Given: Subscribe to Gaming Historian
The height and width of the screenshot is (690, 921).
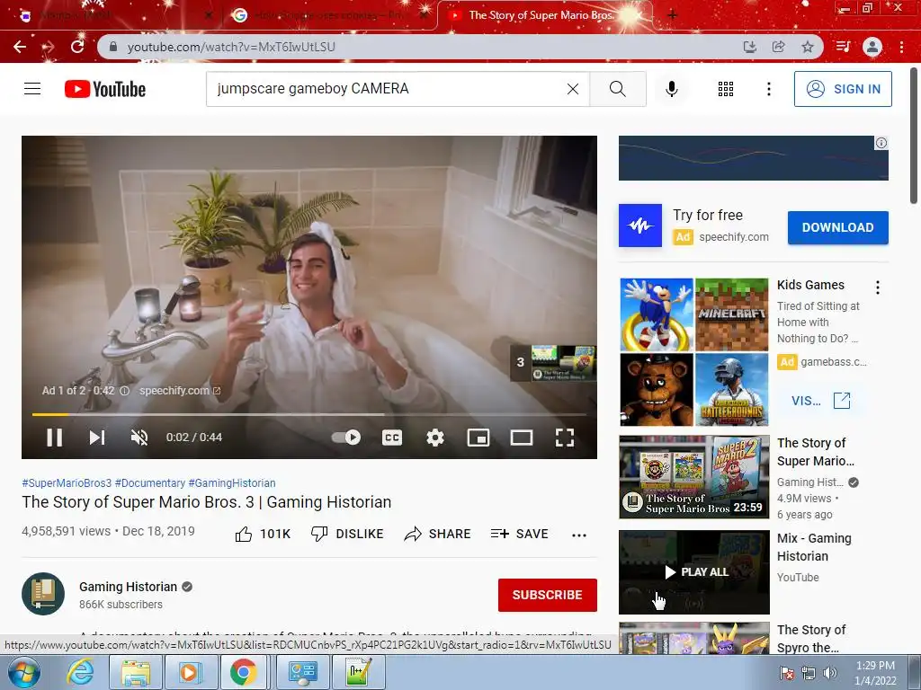Looking at the screenshot, I should pyautogui.click(x=548, y=595).
